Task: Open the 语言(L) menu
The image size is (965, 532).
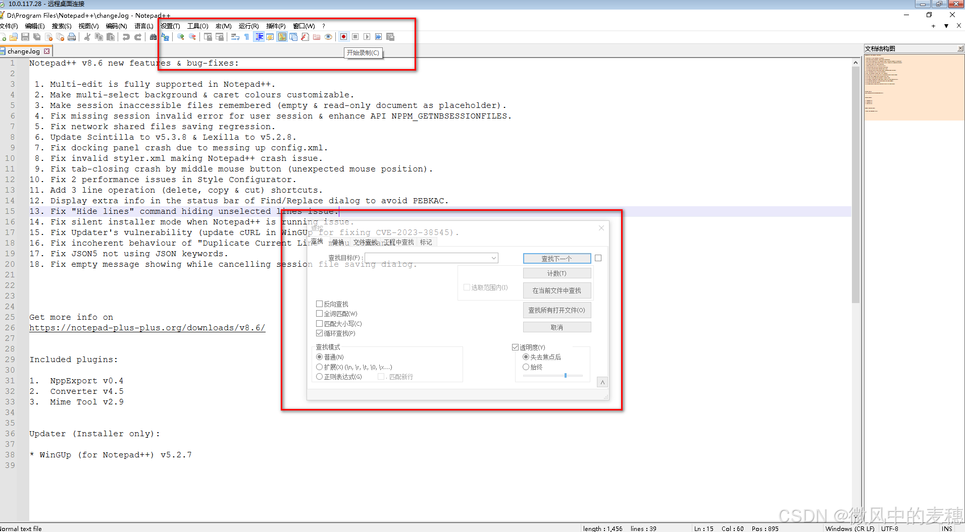Action: pyautogui.click(x=143, y=26)
